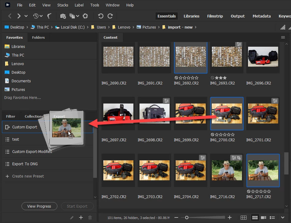Screen dimensions: 291x223
Task: Click the Boomerang return-to-app icon
Action: (x=49, y=16)
